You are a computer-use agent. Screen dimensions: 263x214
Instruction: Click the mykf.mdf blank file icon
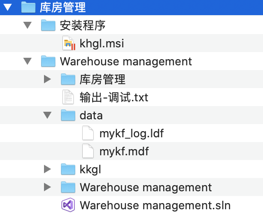point(88,151)
